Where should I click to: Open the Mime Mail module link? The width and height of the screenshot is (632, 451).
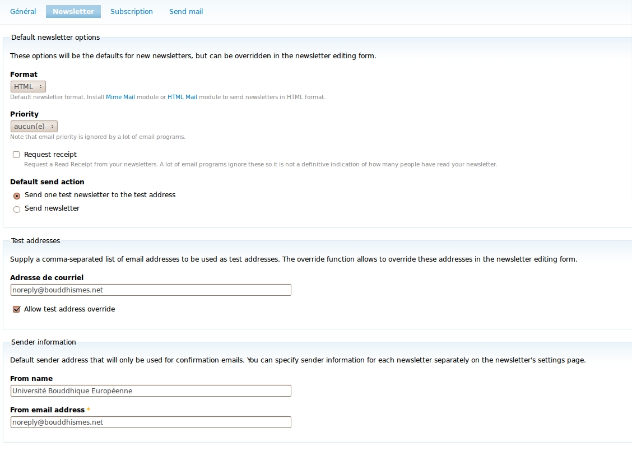[x=120, y=97]
